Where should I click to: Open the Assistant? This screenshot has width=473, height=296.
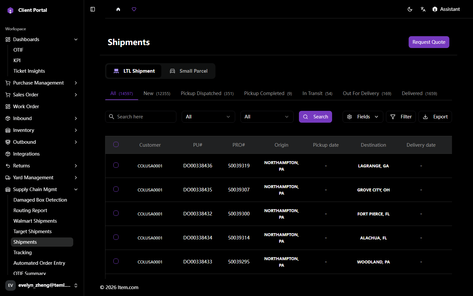[446, 9]
